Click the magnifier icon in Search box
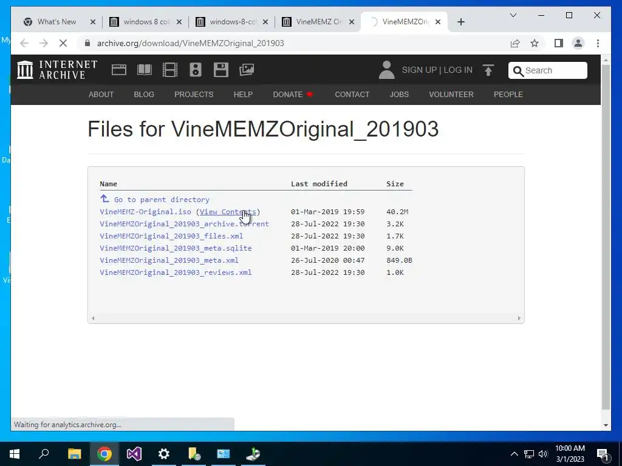The image size is (622, 466). pos(518,71)
